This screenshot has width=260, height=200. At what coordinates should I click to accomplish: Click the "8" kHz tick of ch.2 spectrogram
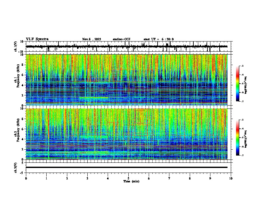click(23, 119)
